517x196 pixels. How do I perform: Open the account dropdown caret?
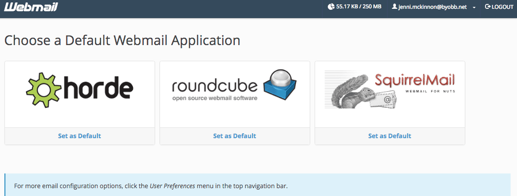point(474,7)
